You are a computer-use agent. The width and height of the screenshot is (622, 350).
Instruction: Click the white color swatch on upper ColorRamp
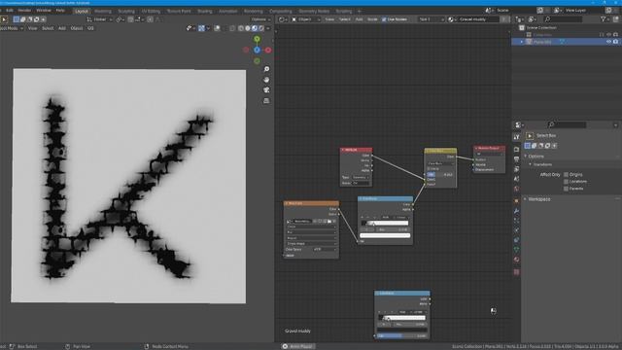(385, 235)
